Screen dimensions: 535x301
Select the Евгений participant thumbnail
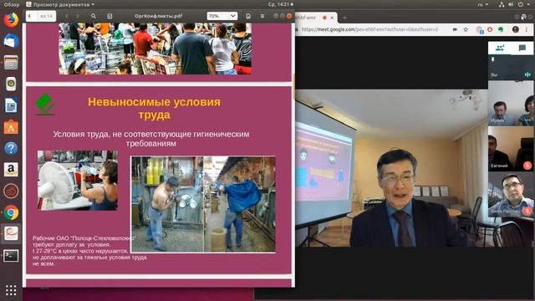click(x=511, y=149)
